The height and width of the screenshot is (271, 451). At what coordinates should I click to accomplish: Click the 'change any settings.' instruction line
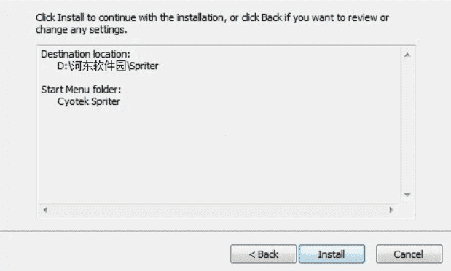click(x=82, y=30)
